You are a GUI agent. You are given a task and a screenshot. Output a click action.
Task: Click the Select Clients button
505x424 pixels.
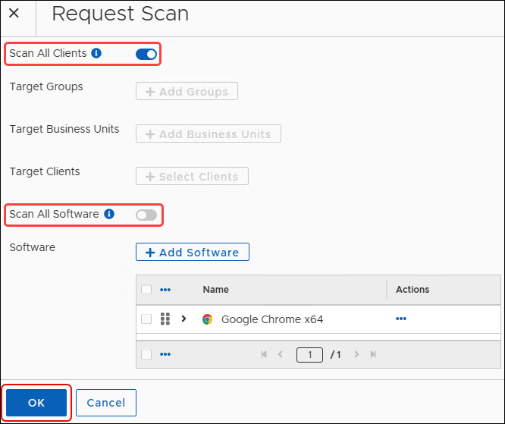point(193,176)
